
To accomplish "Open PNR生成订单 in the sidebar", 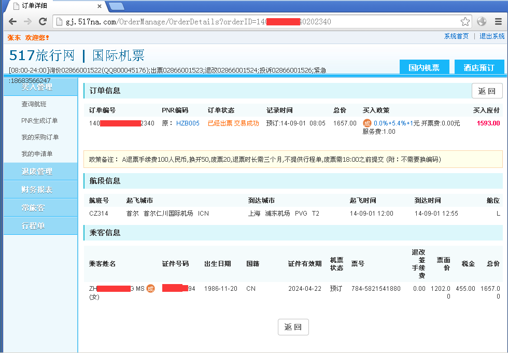I will [x=39, y=120].
